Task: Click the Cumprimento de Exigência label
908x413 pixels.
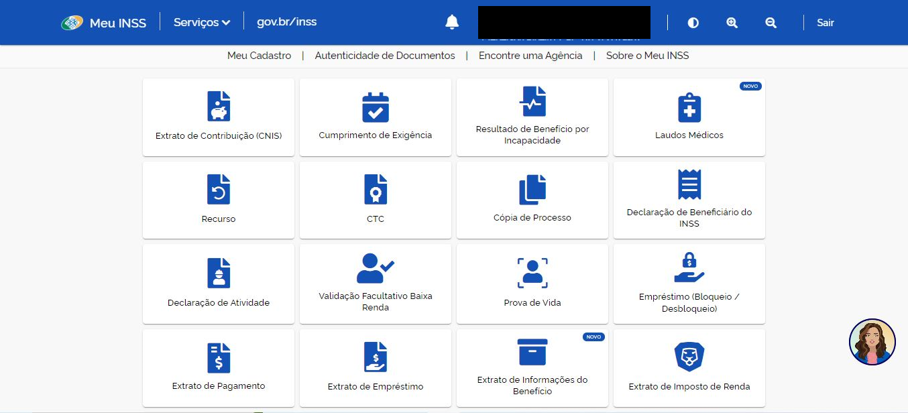Action: point(376,135)
